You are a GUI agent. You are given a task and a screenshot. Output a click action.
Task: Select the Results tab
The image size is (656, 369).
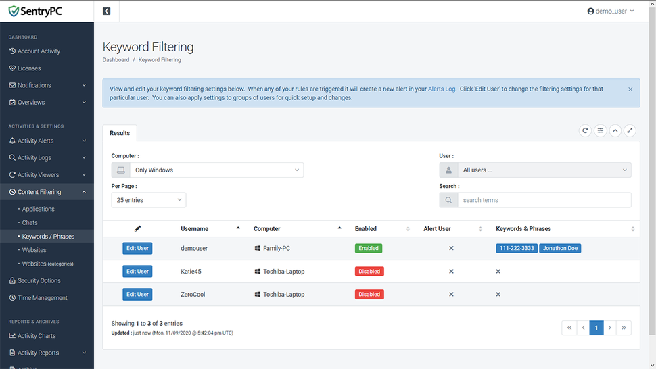pos(120,133)
